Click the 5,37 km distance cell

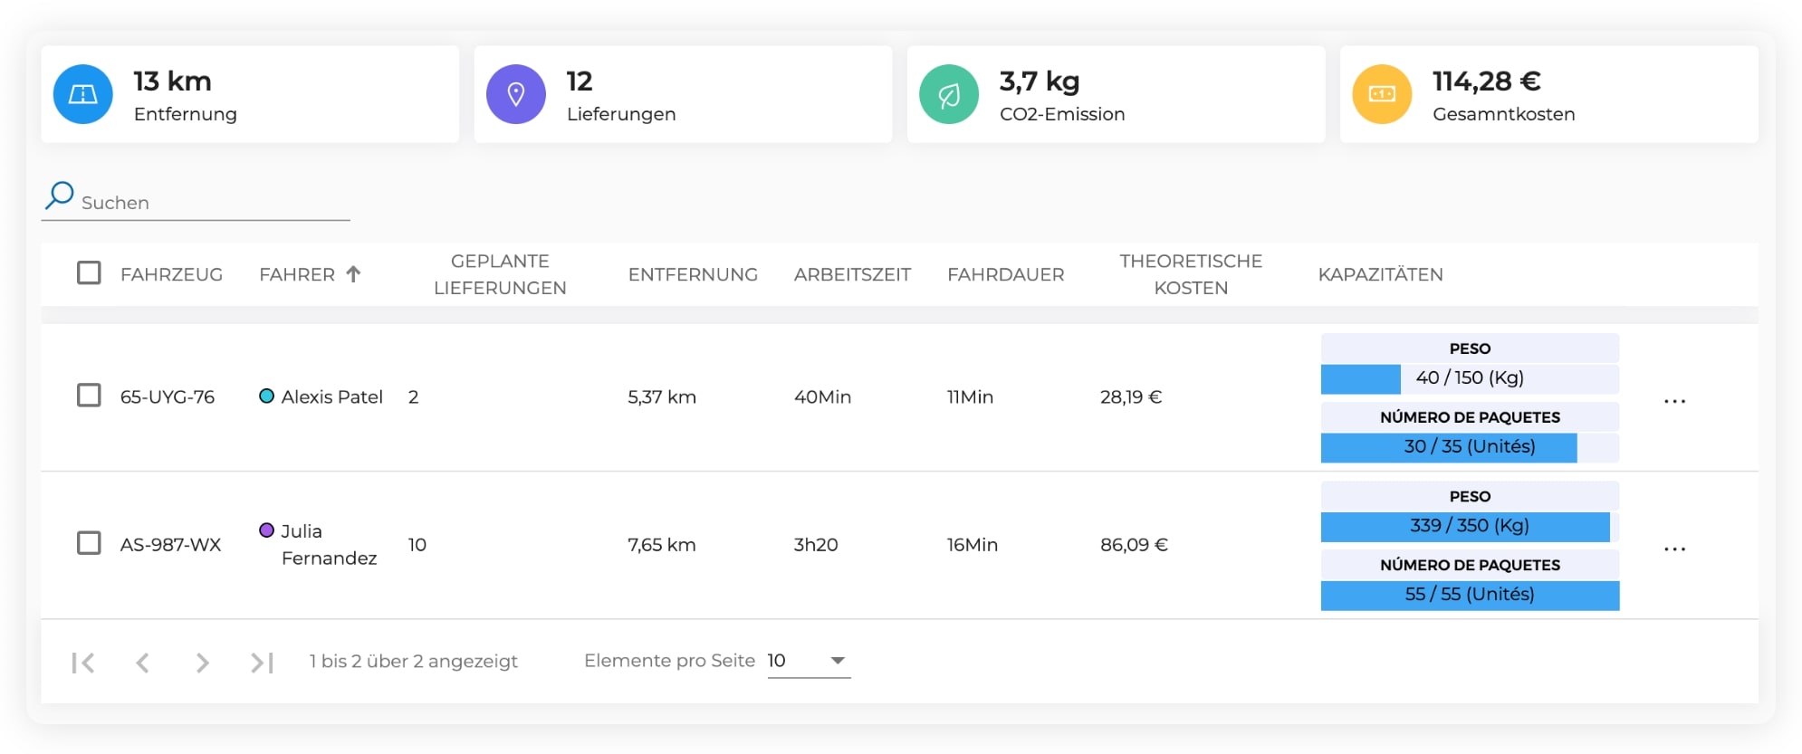tap(662, 396)
